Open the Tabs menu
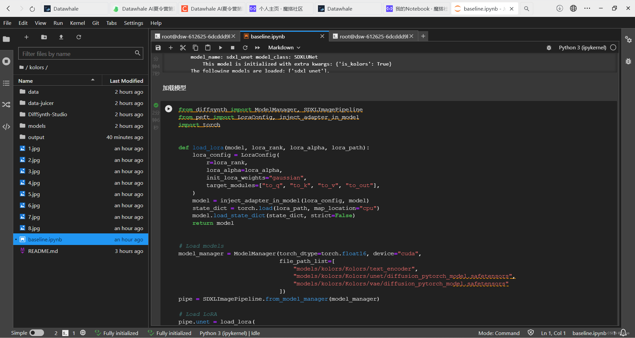The image size is (635, 338). 112,23
